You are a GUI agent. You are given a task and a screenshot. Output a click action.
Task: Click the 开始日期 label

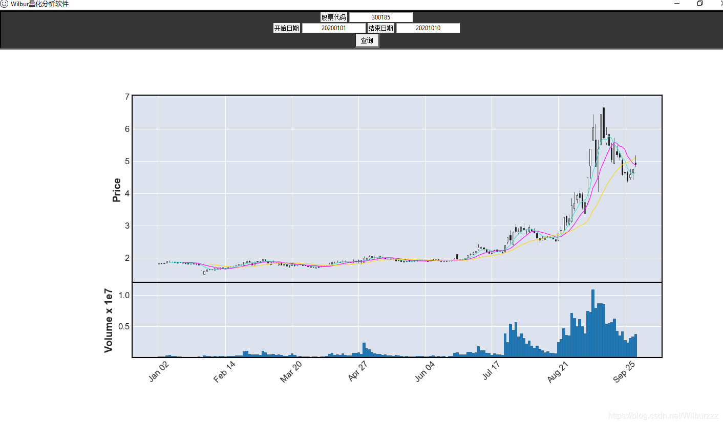click(x=287, y=28)
